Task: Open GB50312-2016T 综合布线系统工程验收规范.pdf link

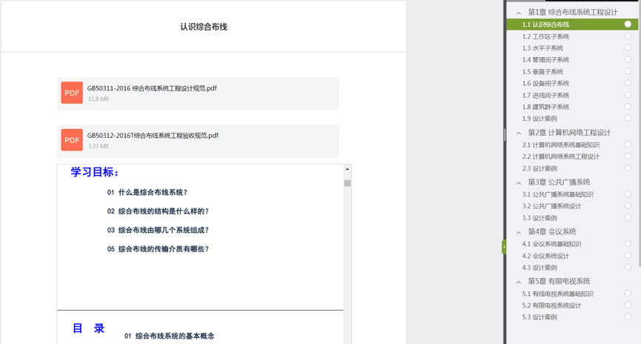Action: pos(153,136)
